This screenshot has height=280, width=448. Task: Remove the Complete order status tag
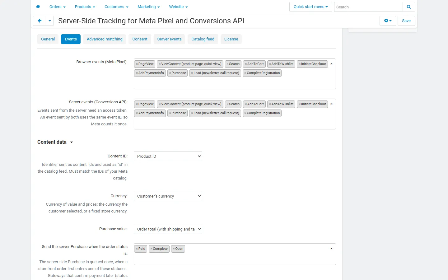click(152, 249)
